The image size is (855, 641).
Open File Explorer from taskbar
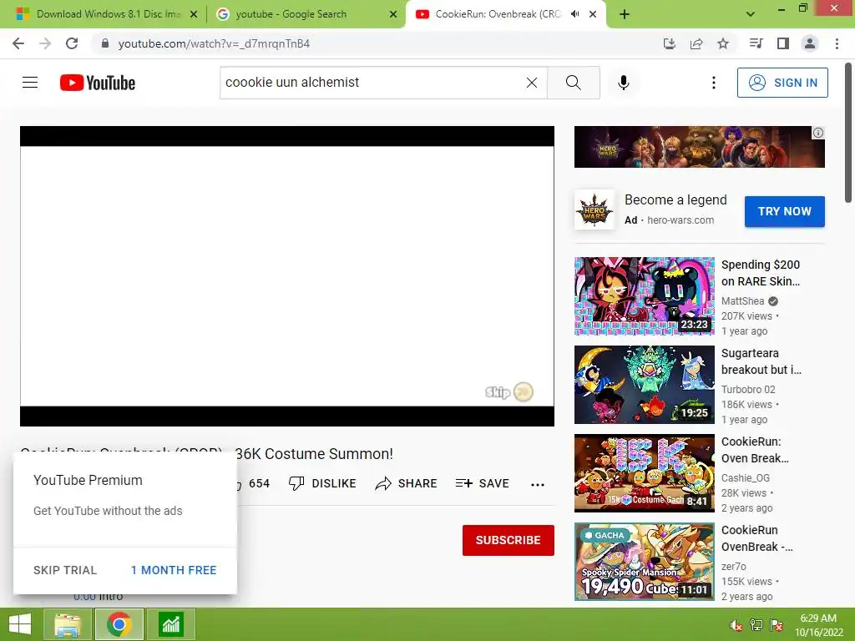[67, 624]
